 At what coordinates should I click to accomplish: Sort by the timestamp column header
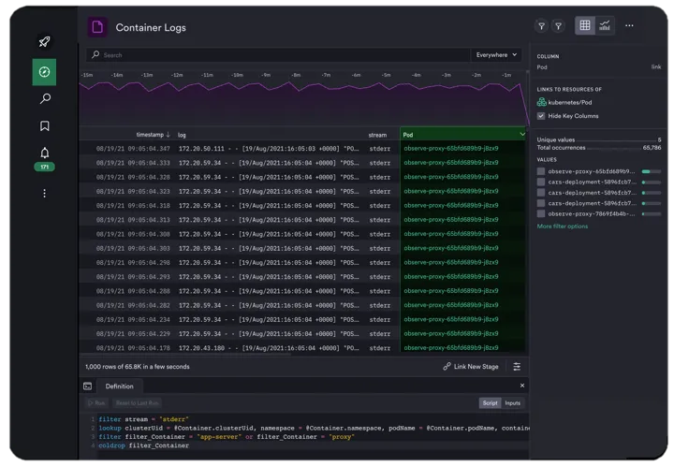[153, 135]
